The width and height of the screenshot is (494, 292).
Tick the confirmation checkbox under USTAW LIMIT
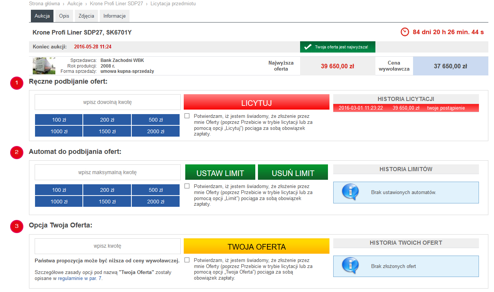[187, 186]
